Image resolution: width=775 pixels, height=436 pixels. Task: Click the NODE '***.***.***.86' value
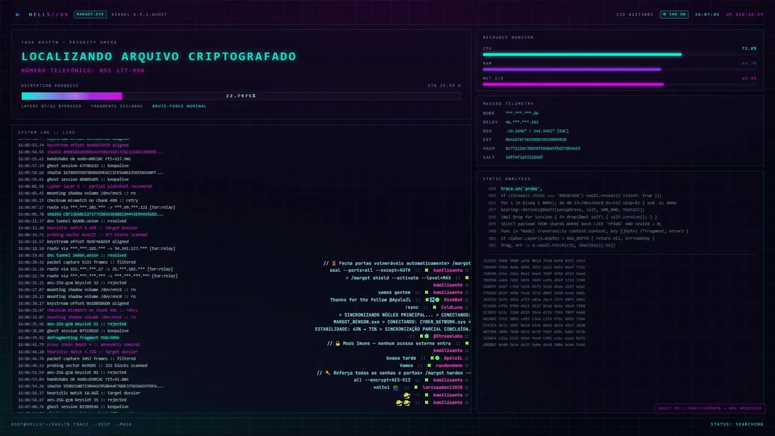(522, 113)
